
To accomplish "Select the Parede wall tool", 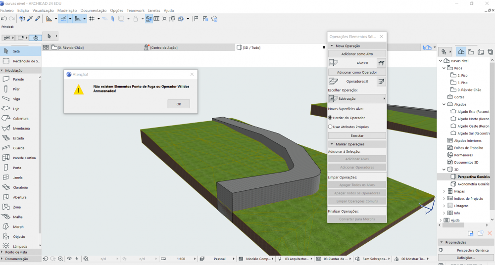I will (18, 79).
